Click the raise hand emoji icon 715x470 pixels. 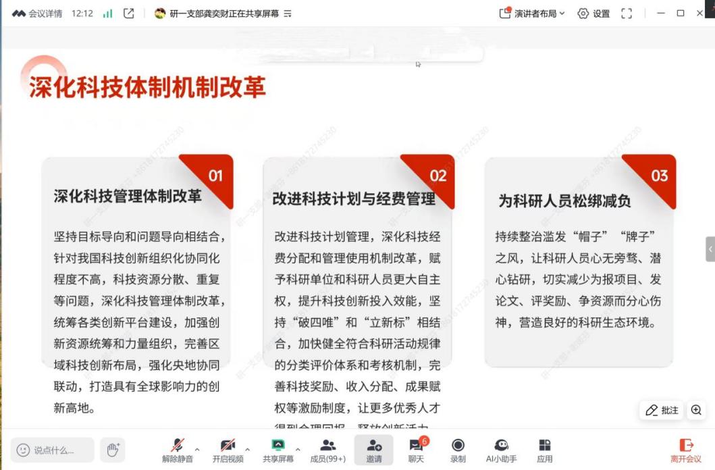[113, 449]
